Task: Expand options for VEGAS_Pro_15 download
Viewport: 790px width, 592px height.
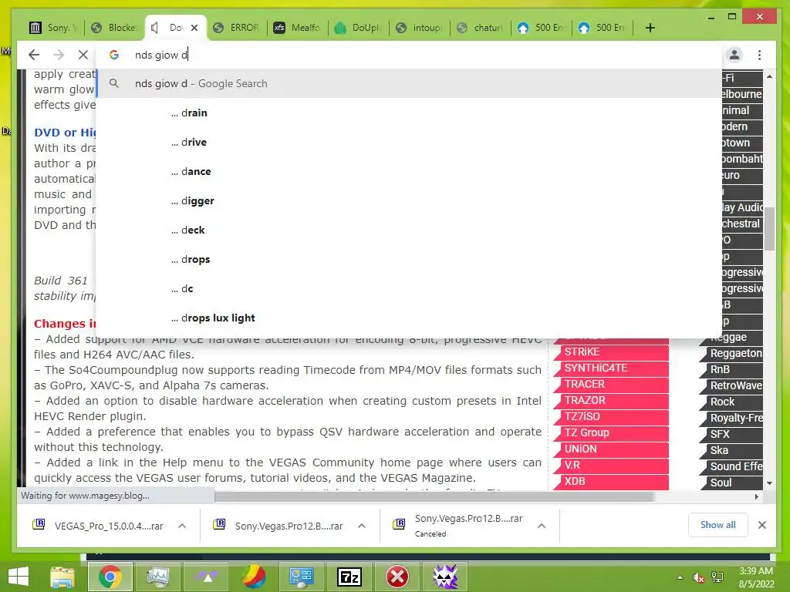Action: (182, 526)
